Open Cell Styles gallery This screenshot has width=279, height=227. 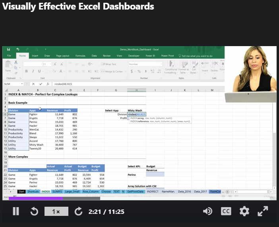coord(194,67)
